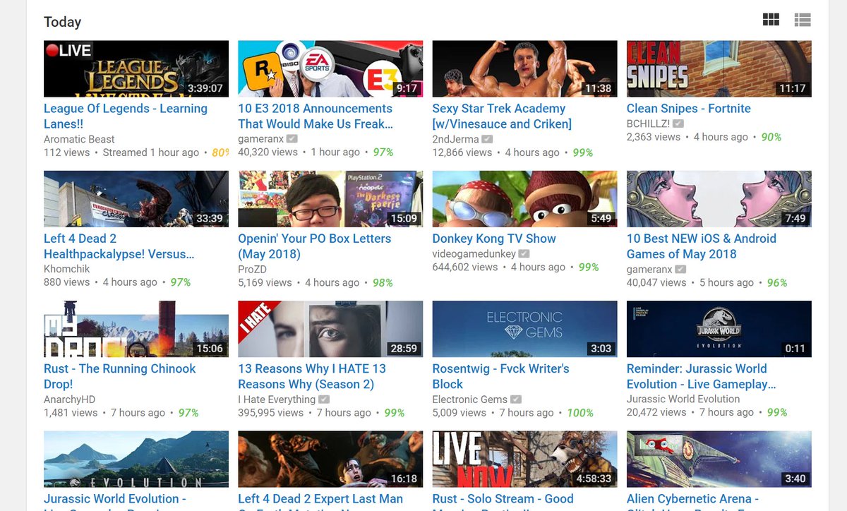
Task: Click '395,995 views' under 13 Reasons video
Action: point(271,413)
